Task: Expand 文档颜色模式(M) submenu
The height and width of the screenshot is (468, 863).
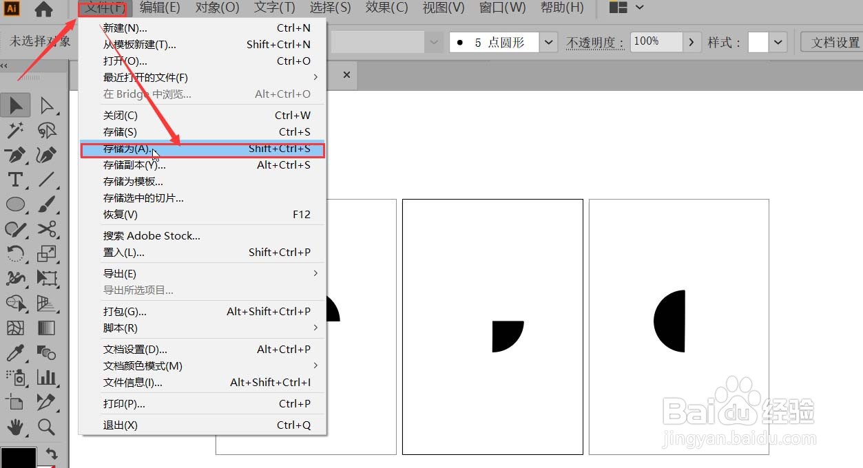Action: coord(202,365)
